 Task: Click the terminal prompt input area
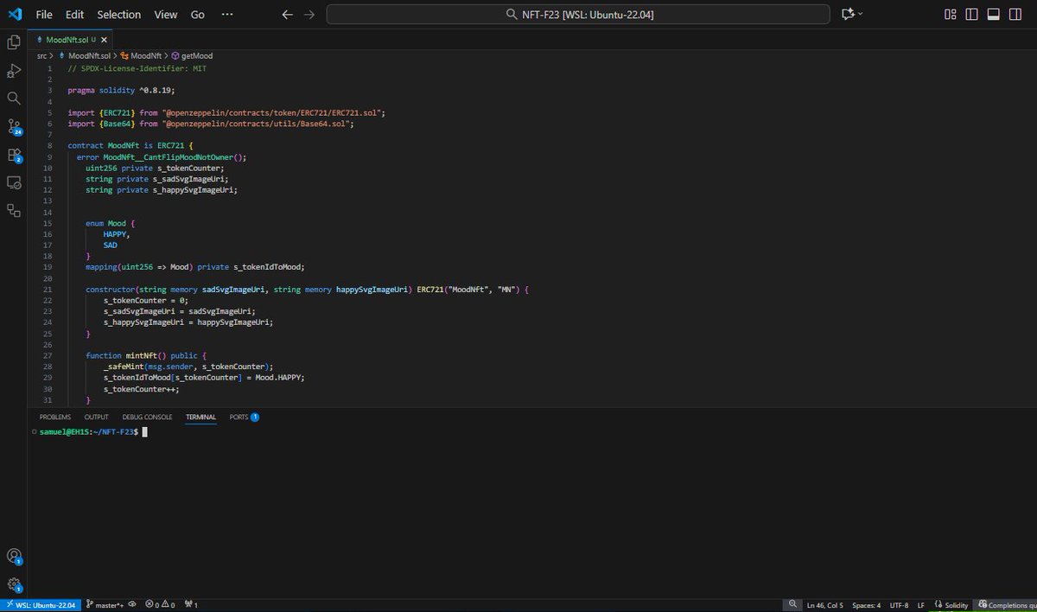[145, 431]
